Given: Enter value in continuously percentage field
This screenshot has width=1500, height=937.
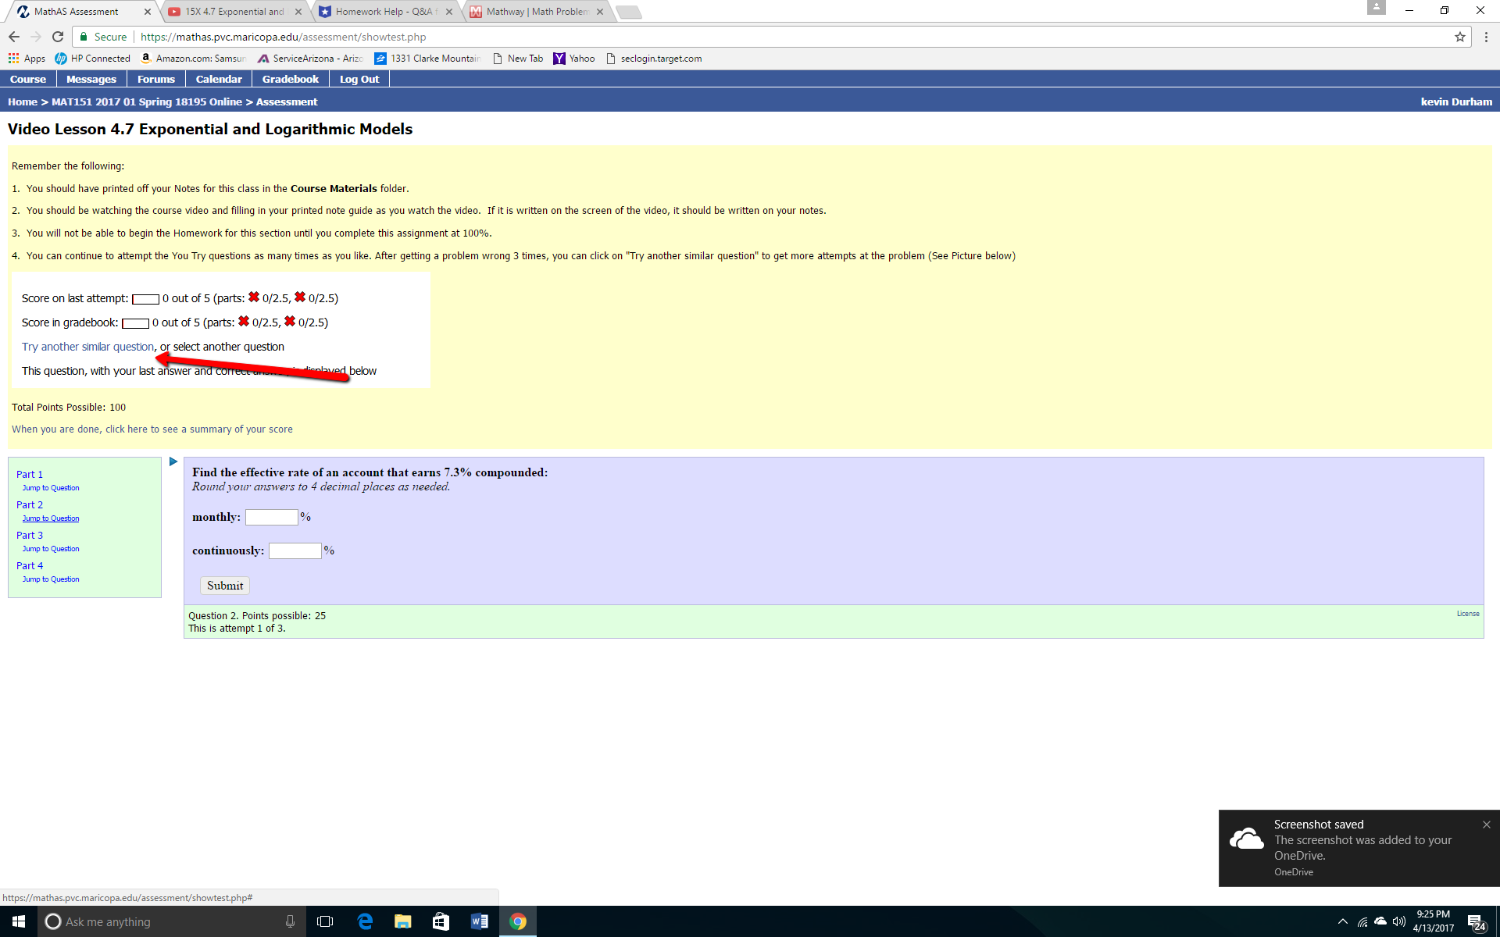Looking at the screenshot, I should tap(293, 550).
